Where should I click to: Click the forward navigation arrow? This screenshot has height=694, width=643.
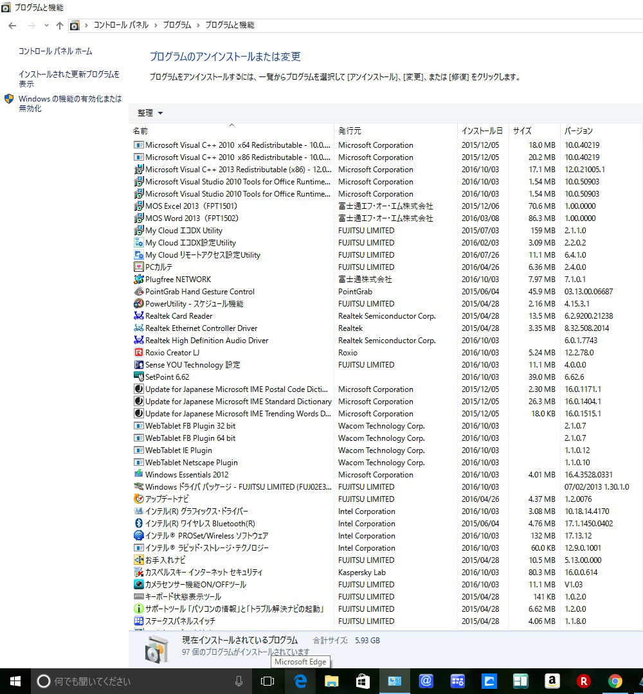(x=31, y=26)
